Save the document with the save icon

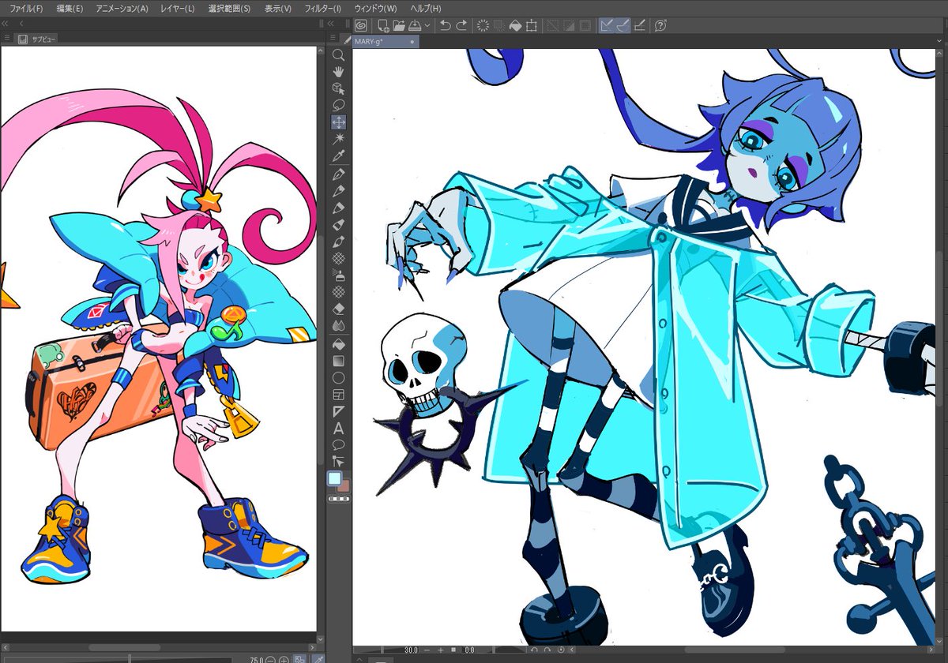click(x=415, y=25)
